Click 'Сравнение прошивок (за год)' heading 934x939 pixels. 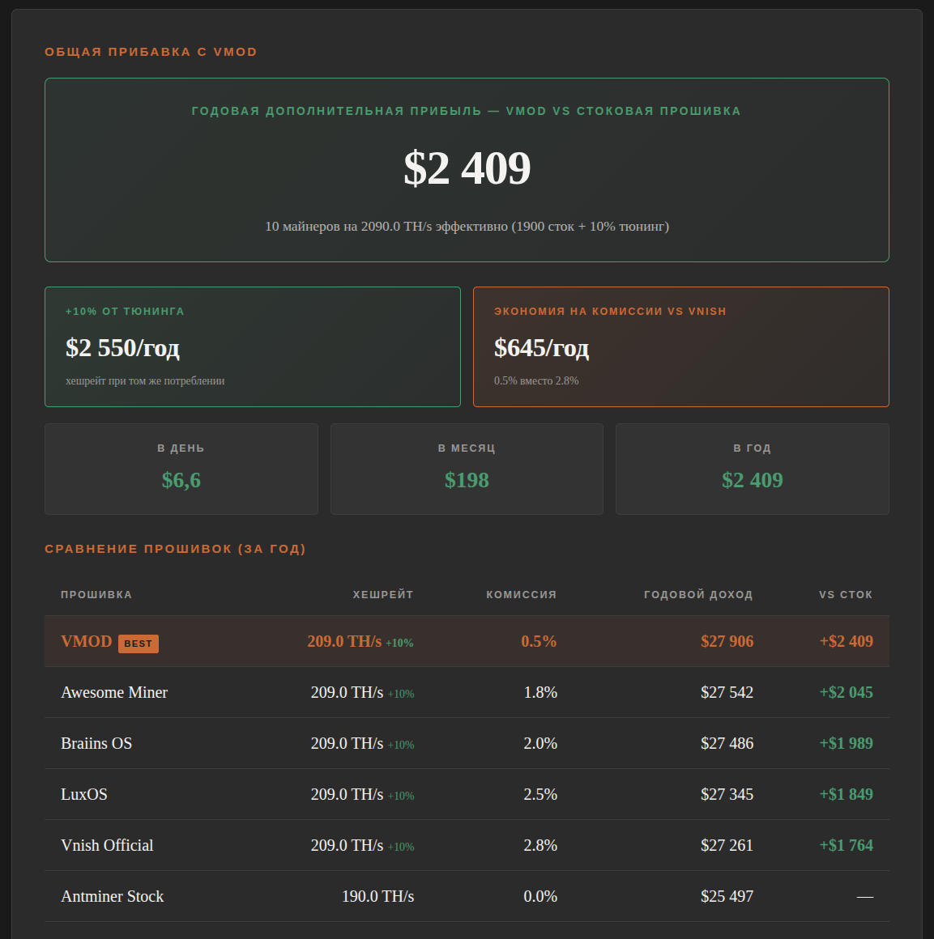tap(176, 549)
